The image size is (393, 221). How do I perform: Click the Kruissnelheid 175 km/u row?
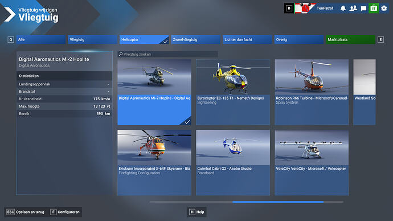(x=64, y=99)
